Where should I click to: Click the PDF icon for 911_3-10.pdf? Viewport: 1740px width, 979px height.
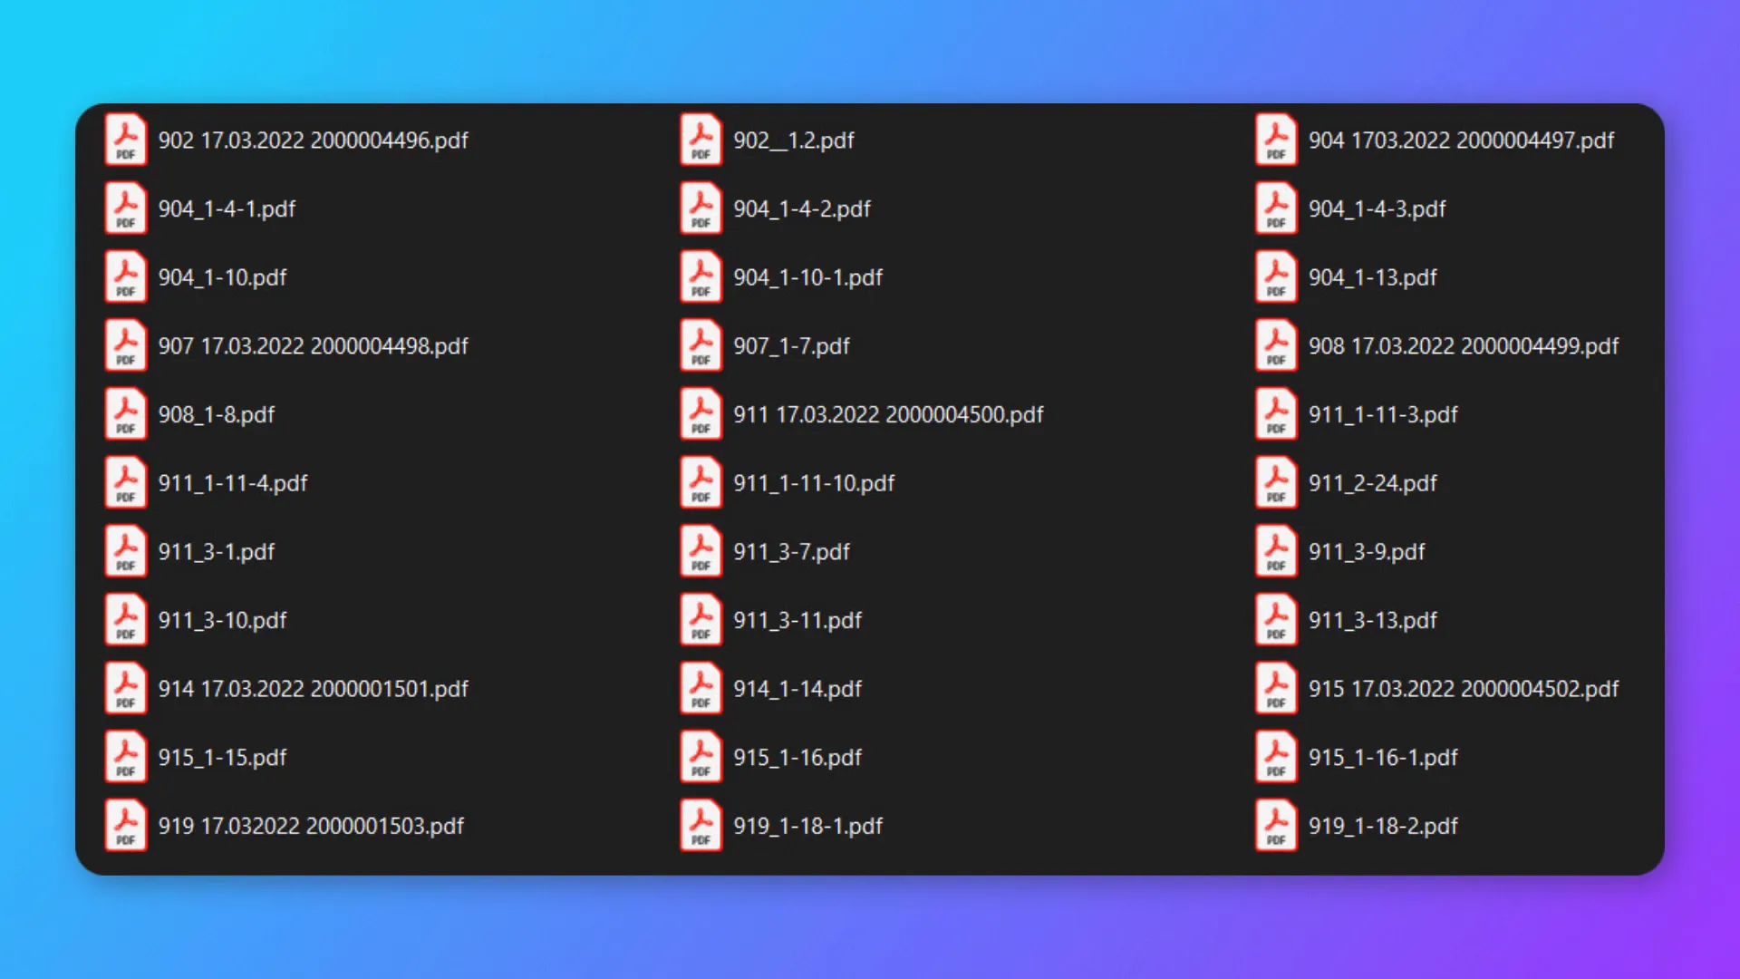click(125, 619)
